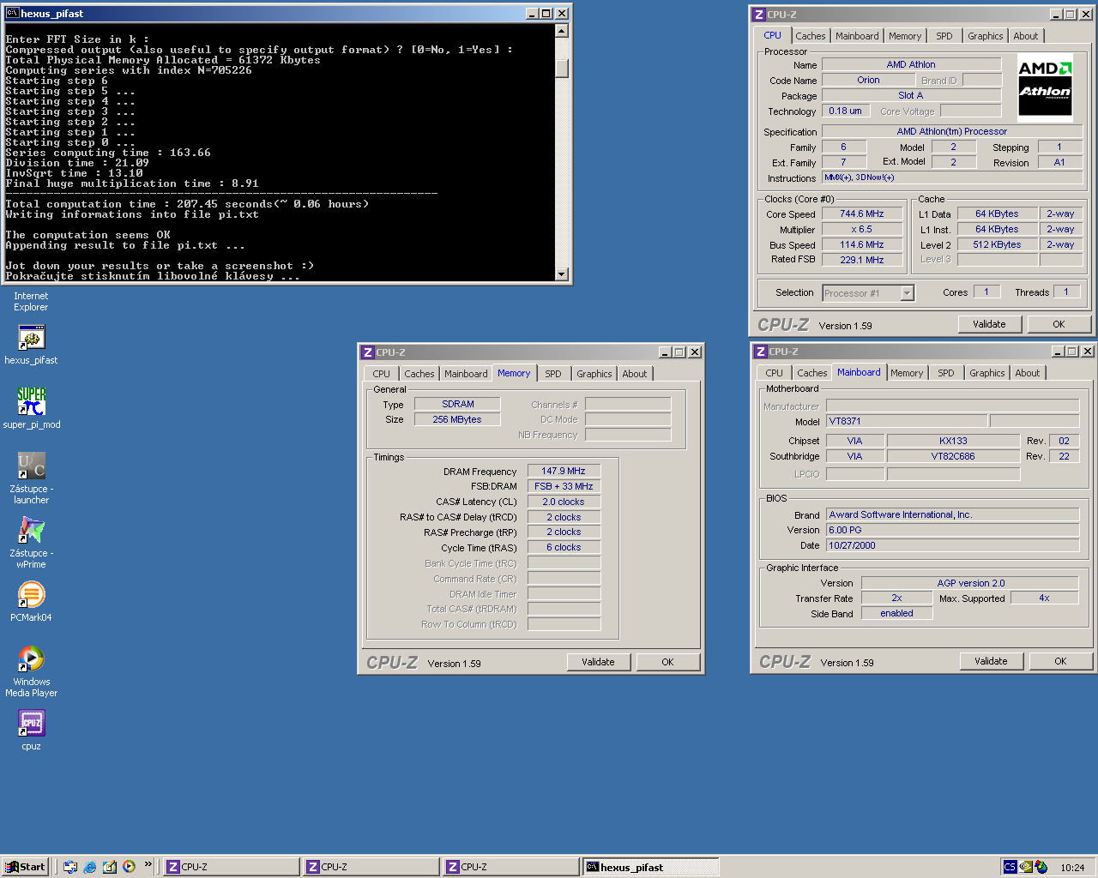Click the hexus_pifast console title bar icon
The width and height of the screenshot is (1098, 878).
[12, 13]
